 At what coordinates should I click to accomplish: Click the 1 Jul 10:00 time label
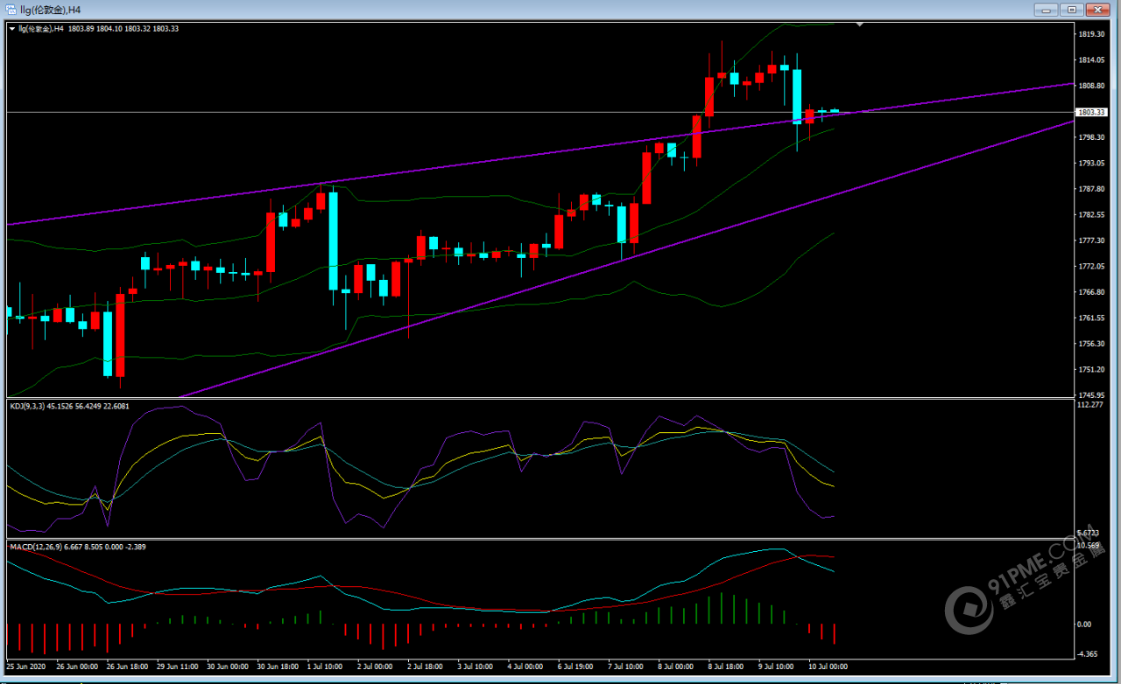(x=325, y=667)
